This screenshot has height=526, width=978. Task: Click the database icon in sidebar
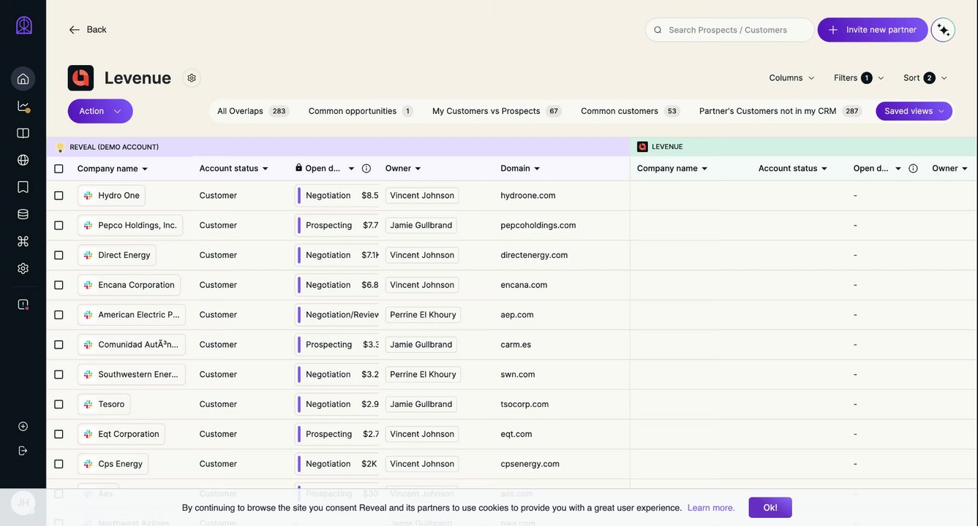(x=23, y=214)
